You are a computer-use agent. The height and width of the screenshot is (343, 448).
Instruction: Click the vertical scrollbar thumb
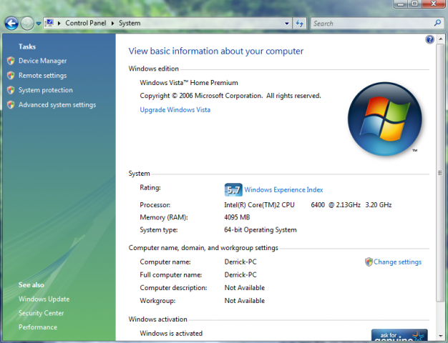coord(440,172)
